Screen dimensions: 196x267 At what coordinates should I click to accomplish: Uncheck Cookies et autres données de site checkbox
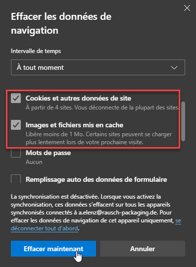coord(16,98)
